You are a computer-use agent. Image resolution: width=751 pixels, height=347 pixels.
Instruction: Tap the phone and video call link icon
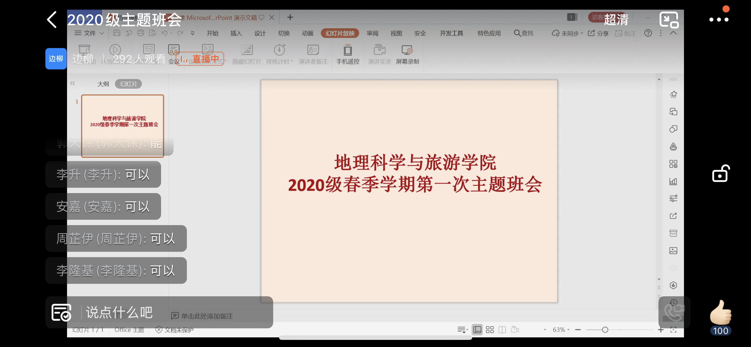674,312
